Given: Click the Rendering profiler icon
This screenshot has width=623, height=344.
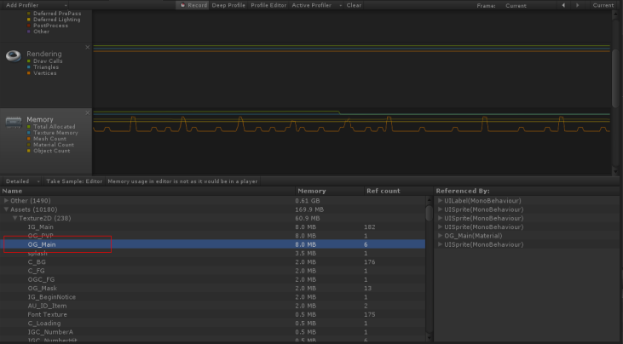Looking at the screenshot, I should point(14,56).
